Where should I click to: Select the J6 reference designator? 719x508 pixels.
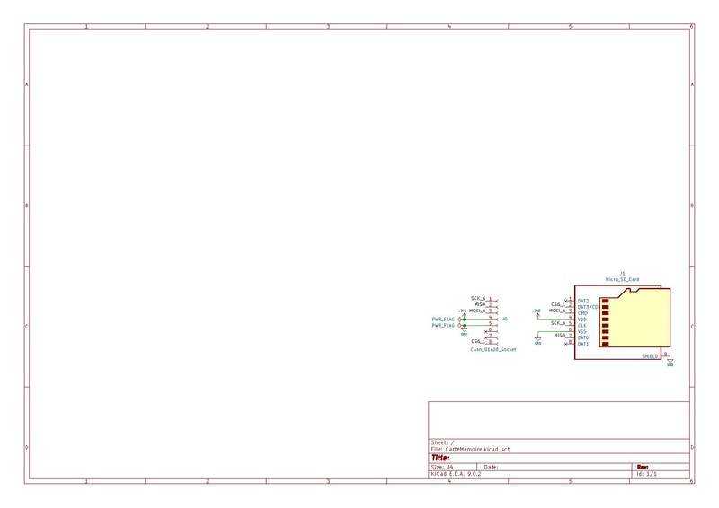click(505, 319)
